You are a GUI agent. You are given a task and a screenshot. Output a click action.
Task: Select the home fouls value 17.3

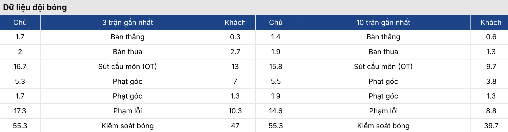pos(20,111)
